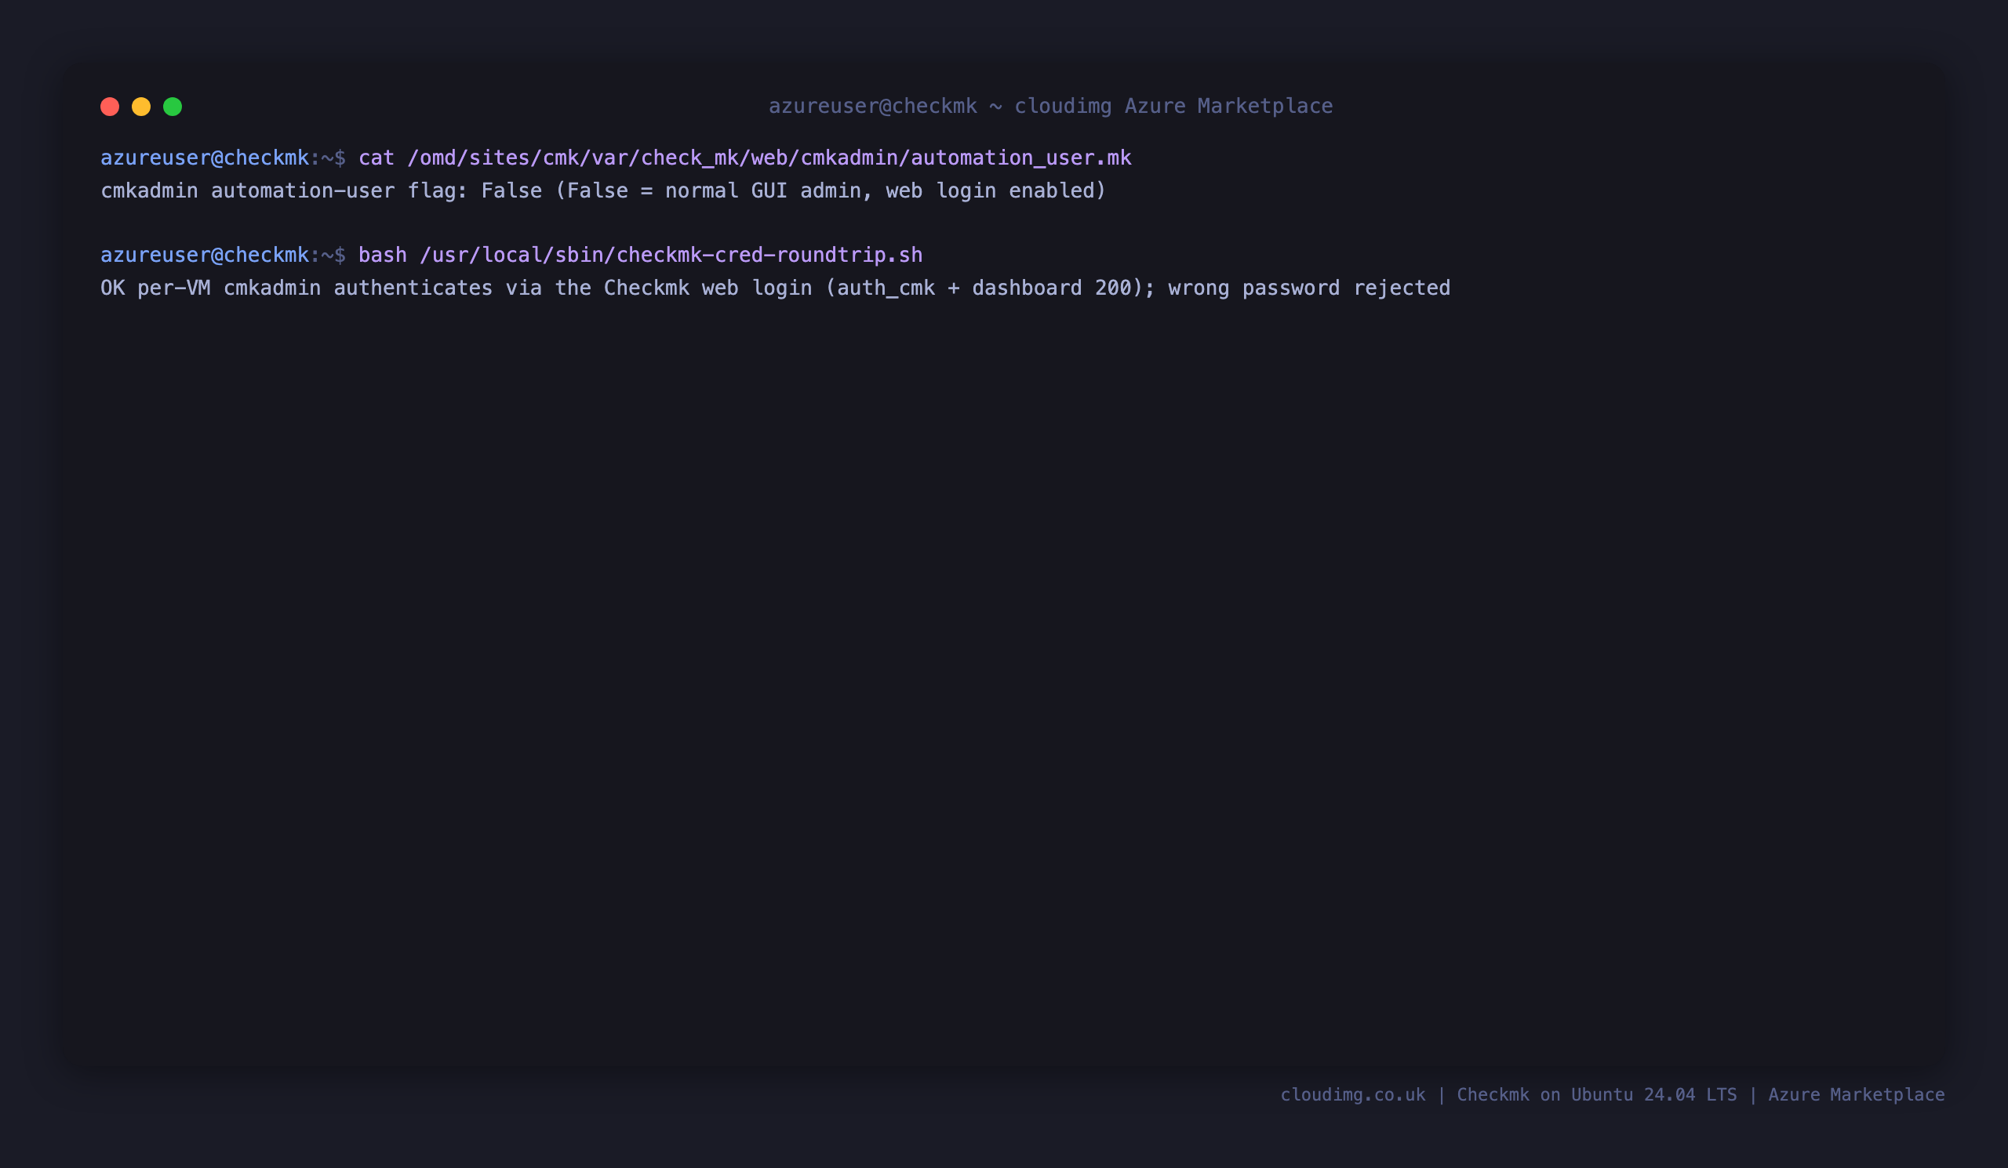
Task: Click the 'OK per-VM cmkadmin authenticates' output line
Action: pos(775,288)
